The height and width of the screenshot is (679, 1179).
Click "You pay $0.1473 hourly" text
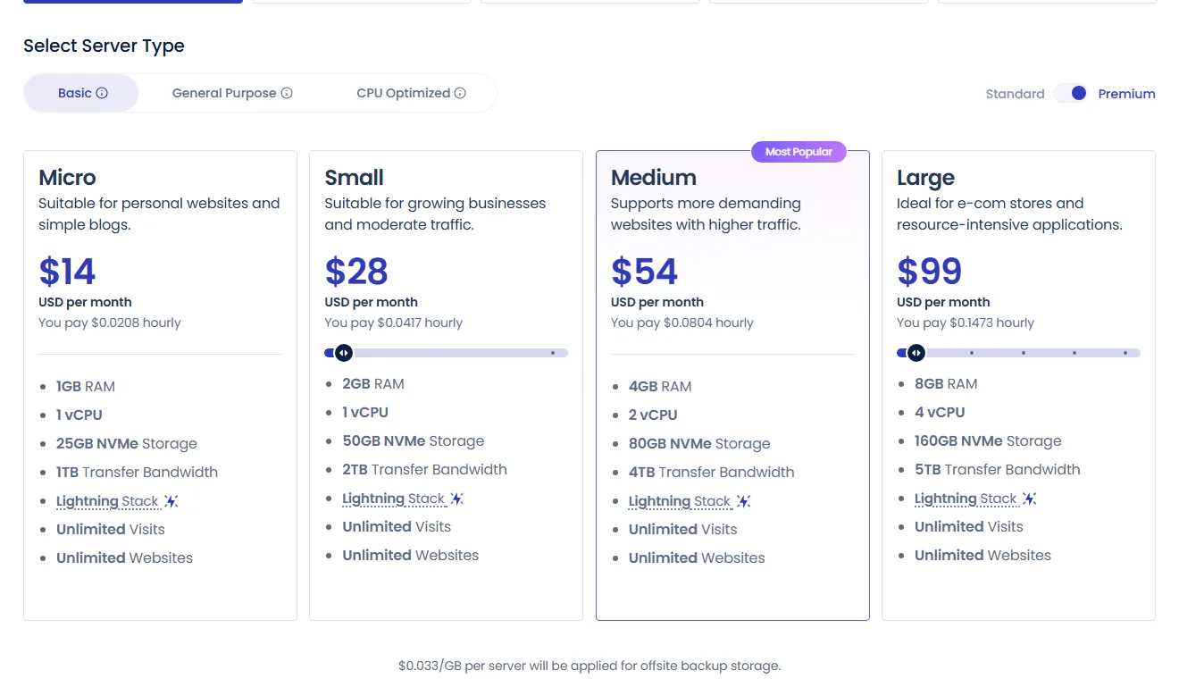pyautogui.click(x=966, y=323)
